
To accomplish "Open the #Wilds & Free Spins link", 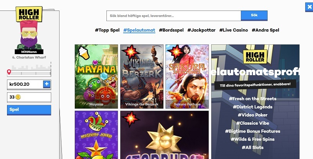I will [x=252, y=140].
